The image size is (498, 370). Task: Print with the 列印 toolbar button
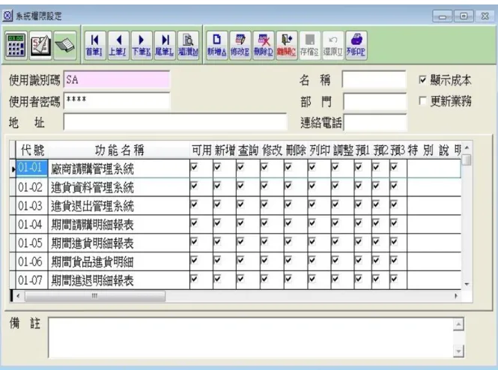(356, 45)
